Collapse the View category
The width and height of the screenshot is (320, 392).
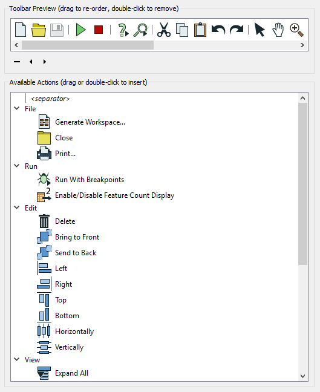17,359
